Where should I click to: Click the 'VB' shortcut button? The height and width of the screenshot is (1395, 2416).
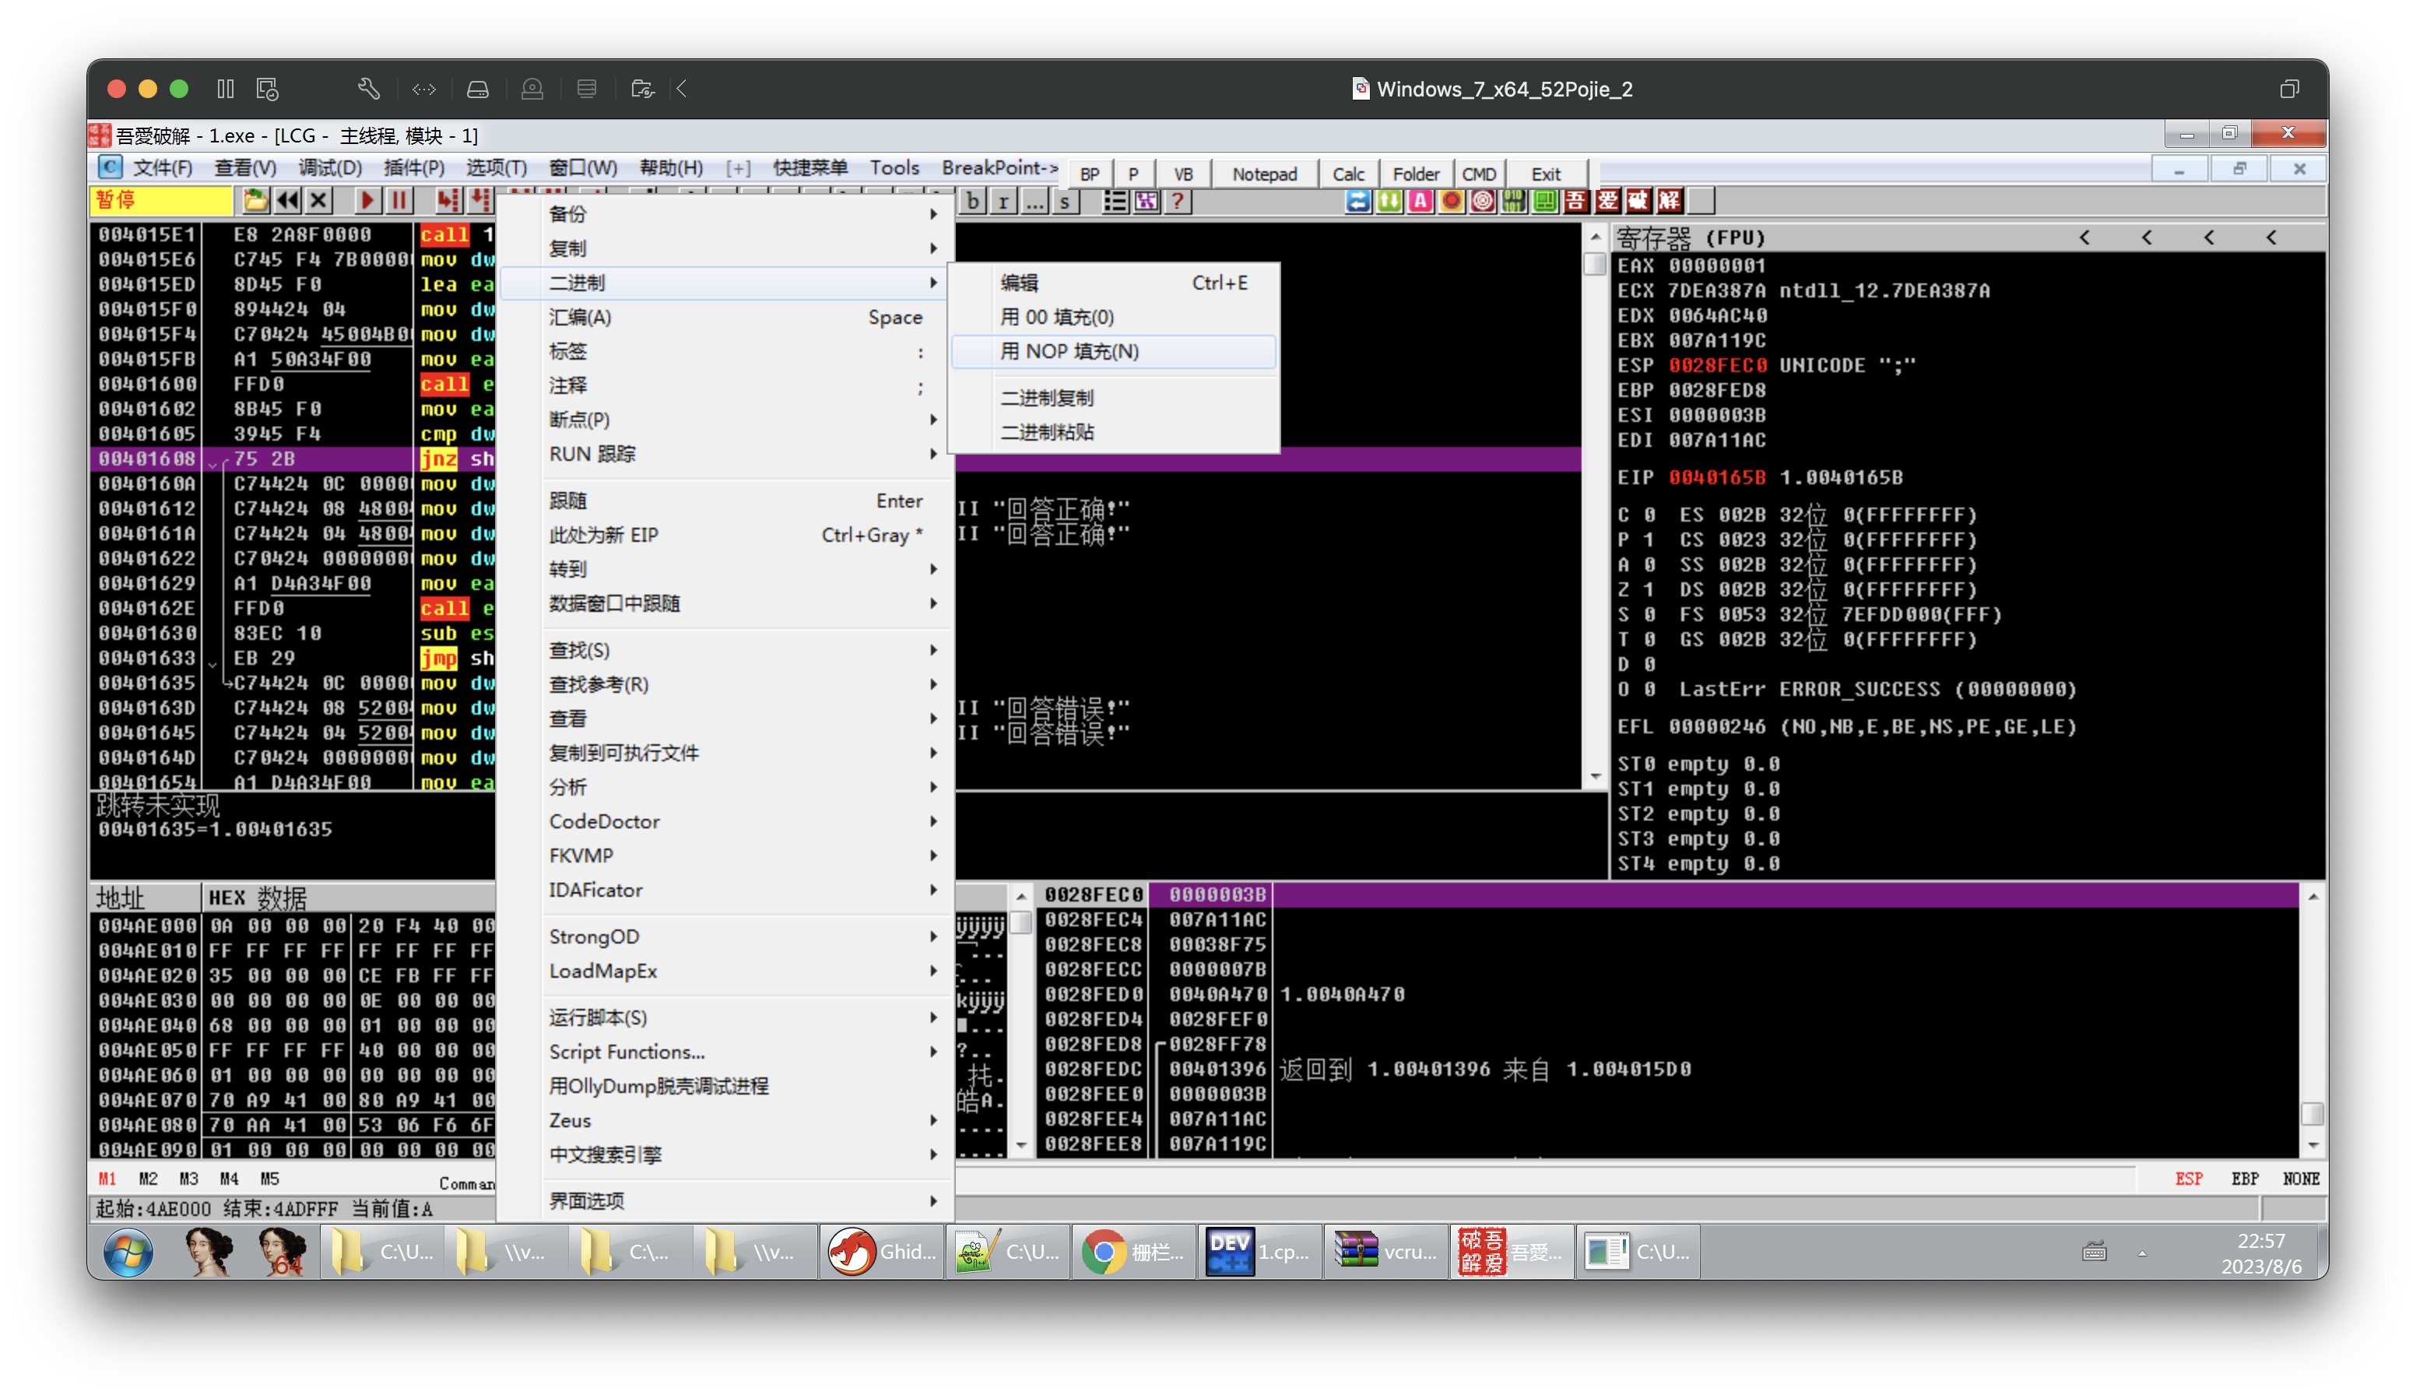pos(1183,174)
